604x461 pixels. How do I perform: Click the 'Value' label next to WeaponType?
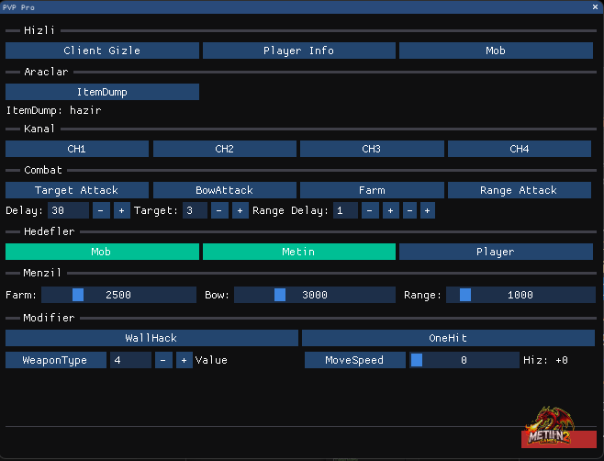coord(211,360)
